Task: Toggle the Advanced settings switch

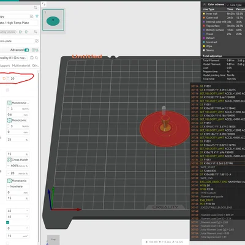Action: (26, 50)
